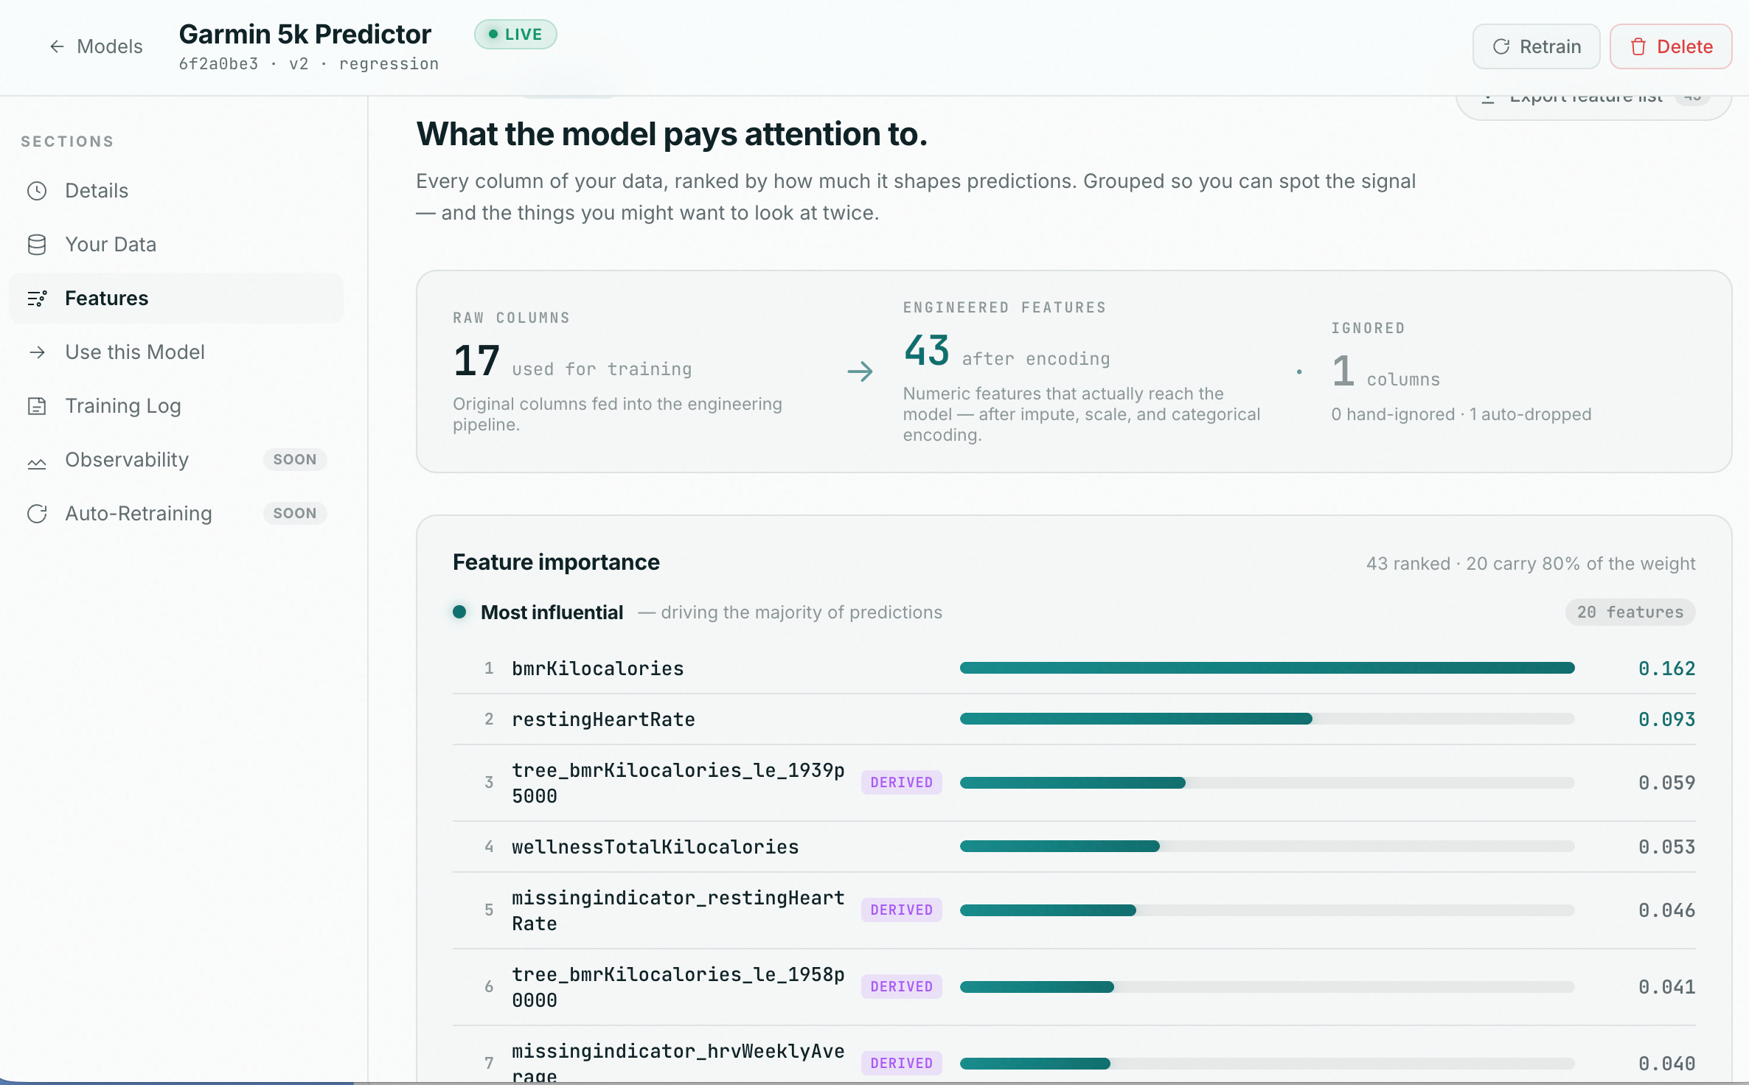Select the bmrKilocalories feature row
The width and height of the screenshot is (1749, 1085).
(1074, 668)
